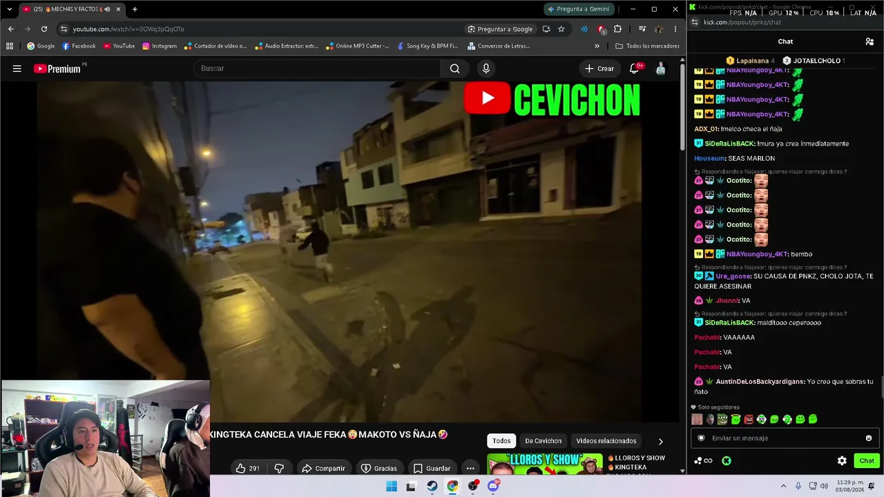The width and height of the screenshot is (884, 497).
Task: Open the Online MP3 Cutter bookmark
Action: (x=357, y=46)
